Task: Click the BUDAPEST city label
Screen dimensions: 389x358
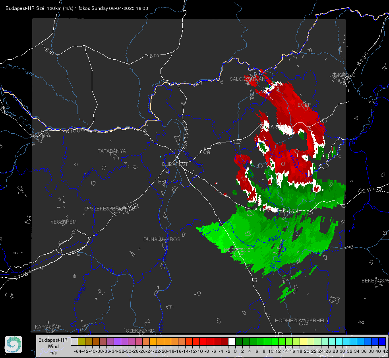Action: click(175, 164)
